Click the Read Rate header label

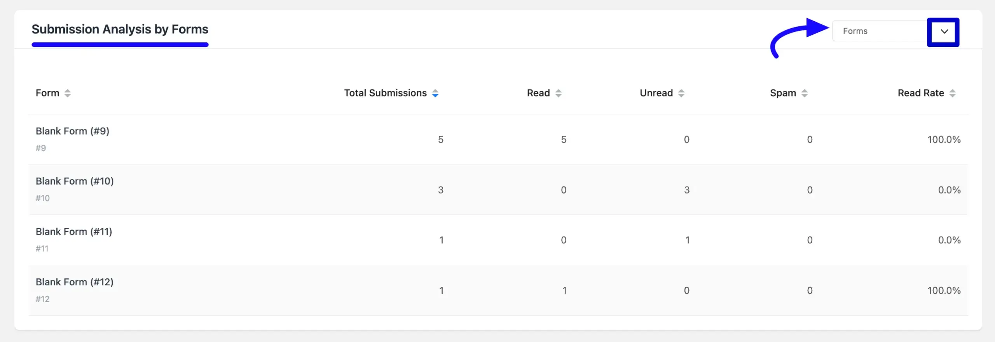(921, 93)
